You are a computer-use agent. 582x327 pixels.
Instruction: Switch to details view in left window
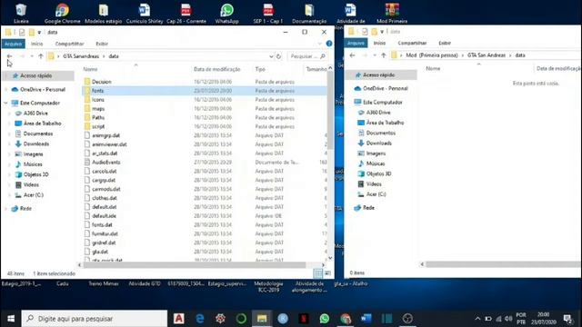(318, 273)
